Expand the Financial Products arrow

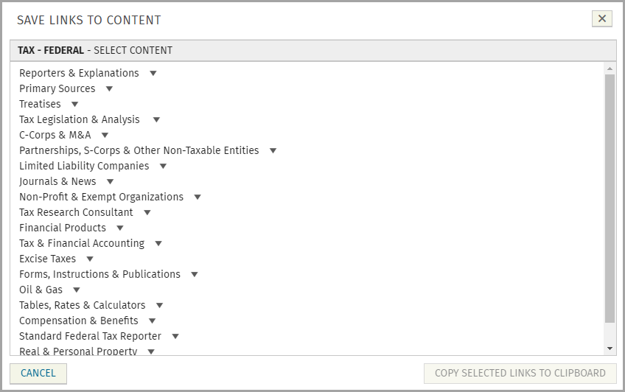[x=120, y=228]
